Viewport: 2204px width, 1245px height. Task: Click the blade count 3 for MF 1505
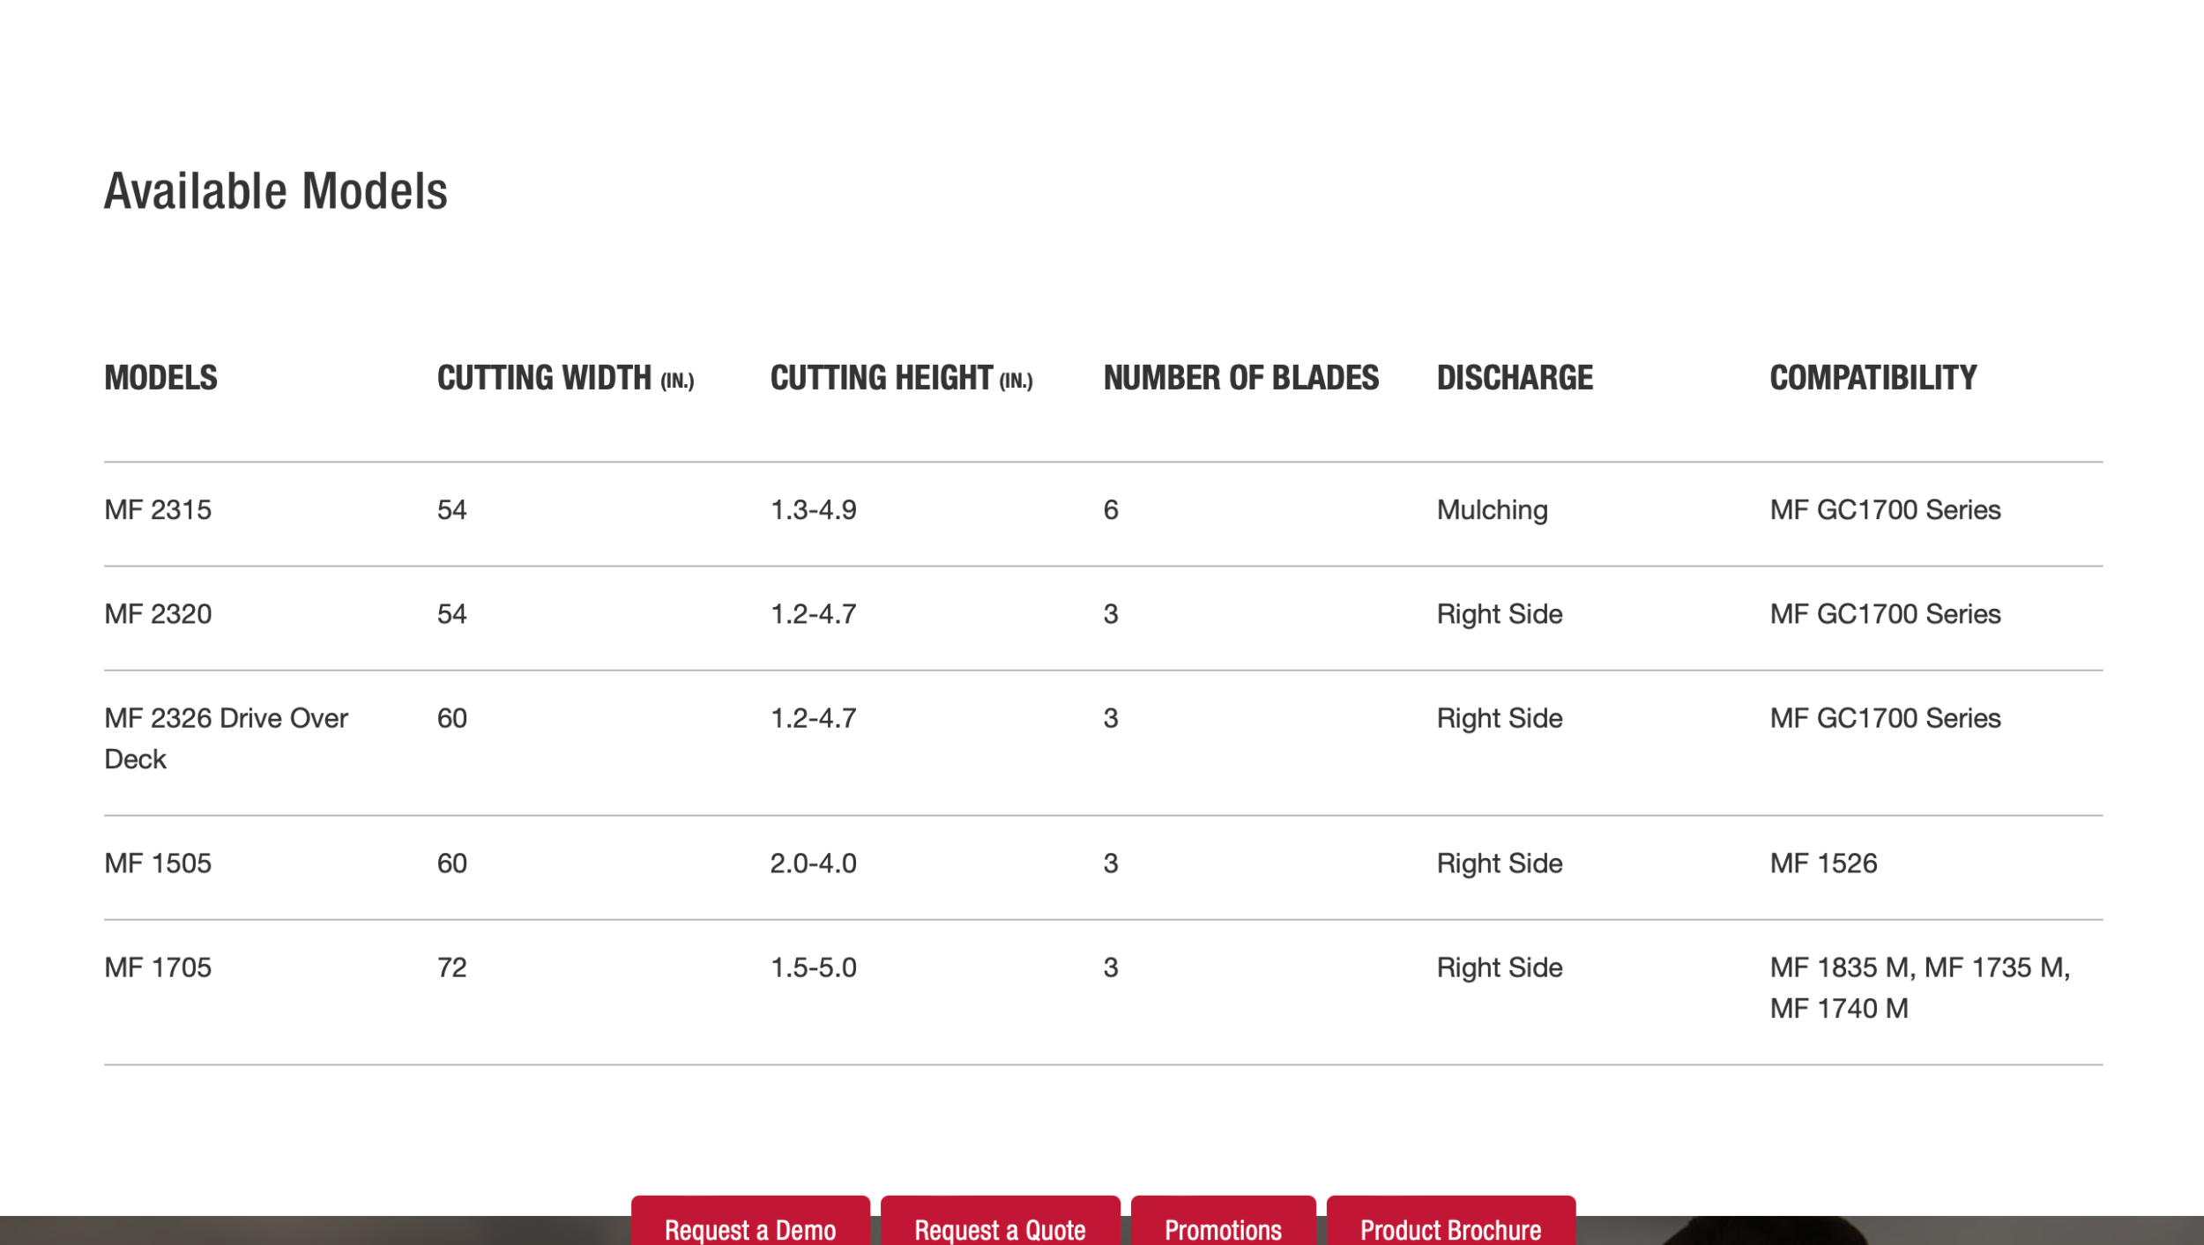pos(1111,863)
